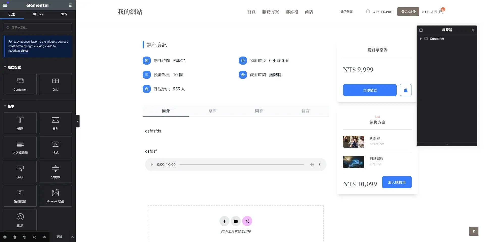Click the AI sparkle button in drop area
The height and width of the screenshot is (242, 485).
point(247,221)
